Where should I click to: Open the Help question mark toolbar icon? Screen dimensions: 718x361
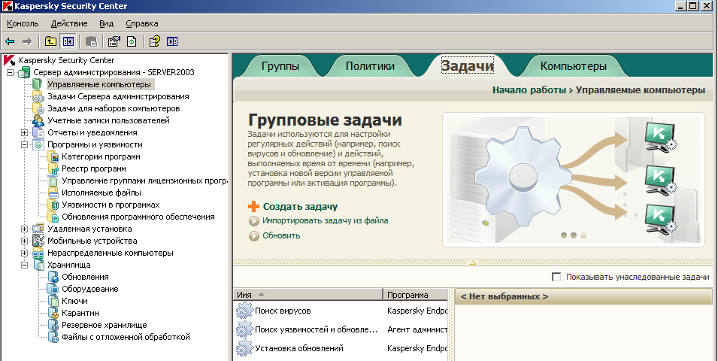[x=155, y=41]
